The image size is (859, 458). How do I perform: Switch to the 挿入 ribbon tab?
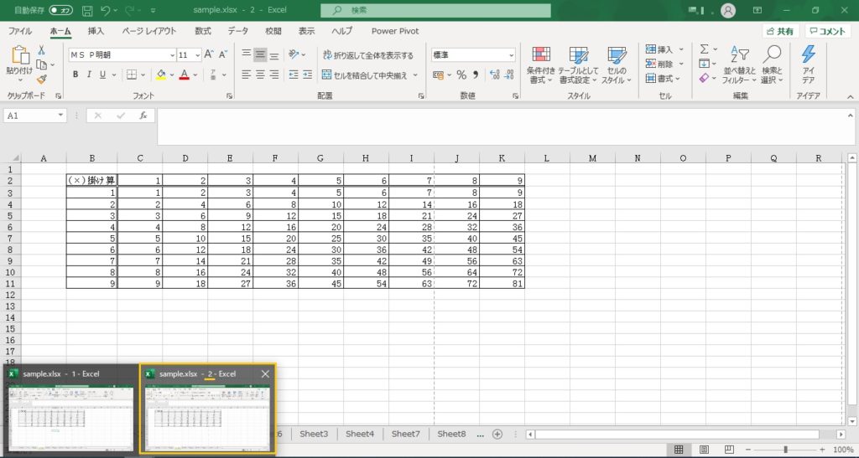coord(96,31)
